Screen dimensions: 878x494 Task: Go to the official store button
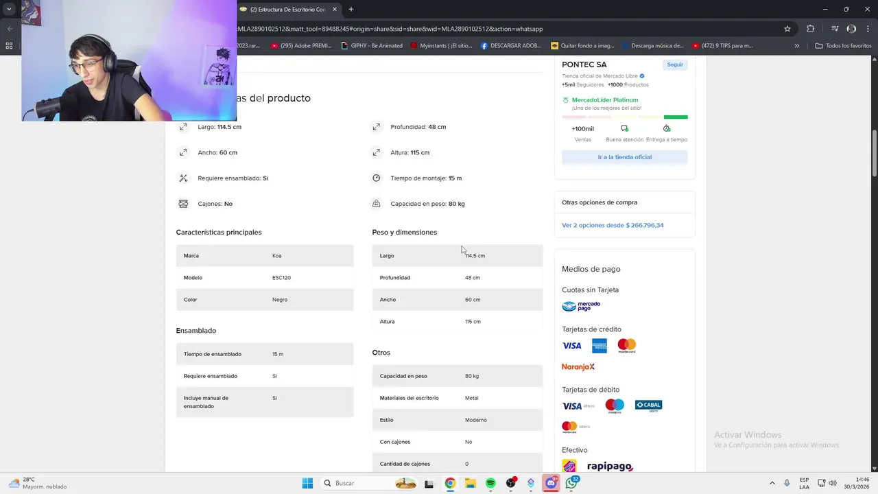click(x=624, y=157)
